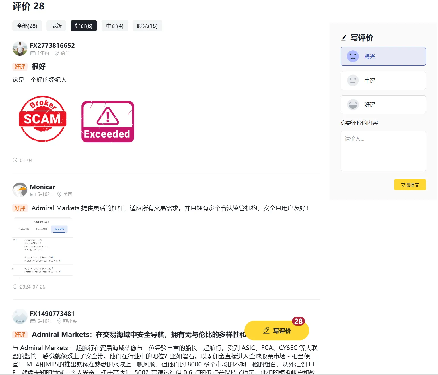
Task: Open the 全部(28) reviews tab
Action: pyautogui.click(x=27, y=26)
